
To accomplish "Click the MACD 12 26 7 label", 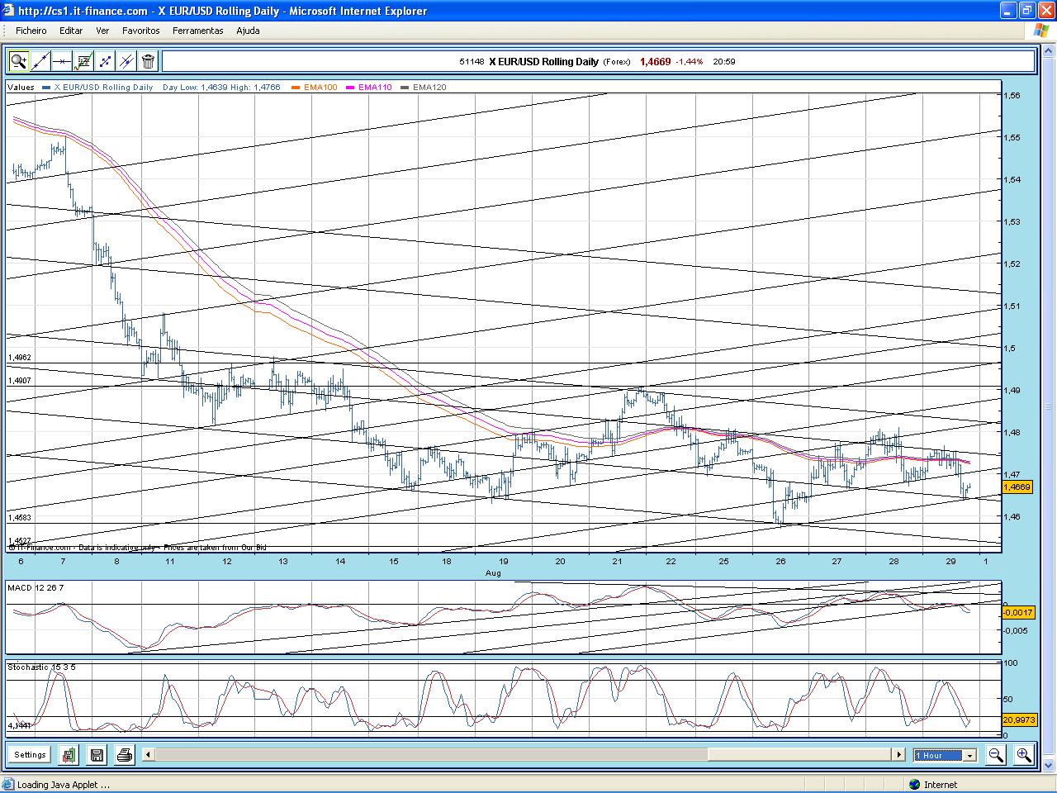I will pos(36,587).
